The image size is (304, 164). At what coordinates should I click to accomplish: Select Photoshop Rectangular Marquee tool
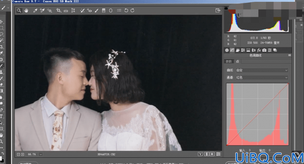coord(2,28)
